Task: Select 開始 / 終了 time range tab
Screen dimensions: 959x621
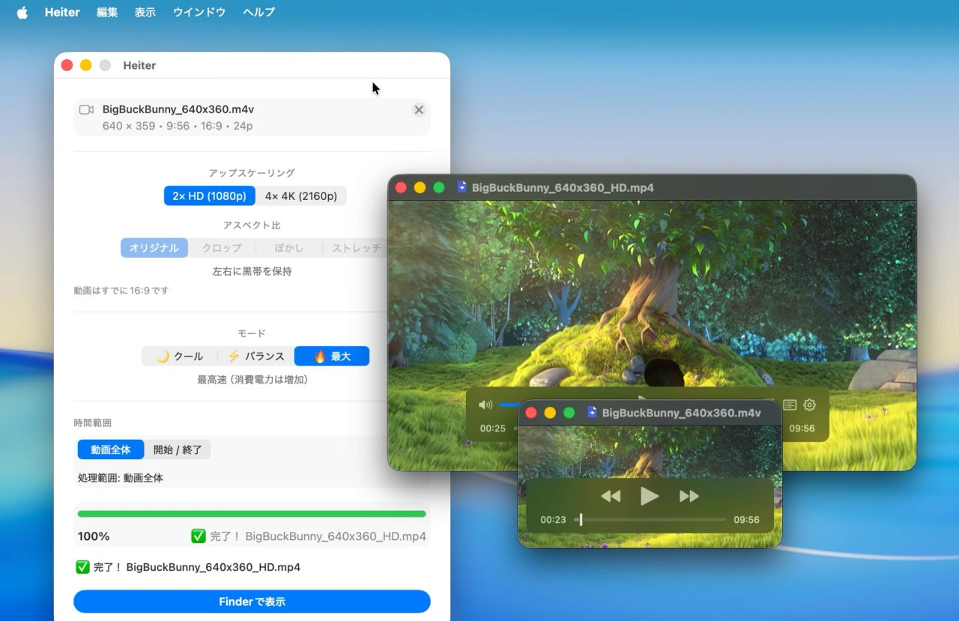Action: click(178, 450)
